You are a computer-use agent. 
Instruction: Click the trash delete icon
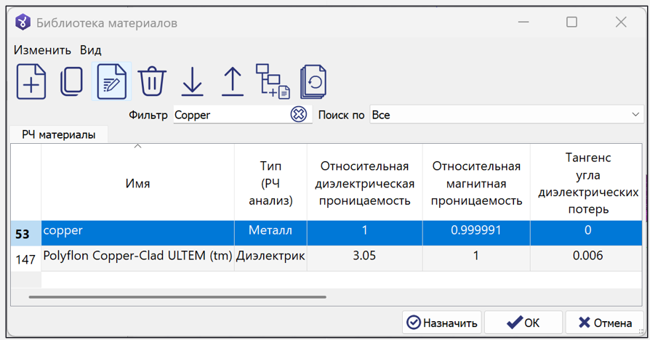(x=152, y=81)
